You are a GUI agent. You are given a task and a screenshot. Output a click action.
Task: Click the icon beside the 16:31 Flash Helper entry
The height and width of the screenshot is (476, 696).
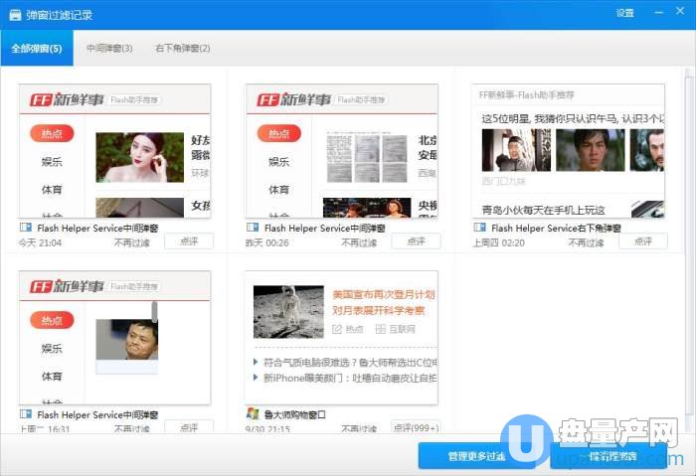coord(25,413)
